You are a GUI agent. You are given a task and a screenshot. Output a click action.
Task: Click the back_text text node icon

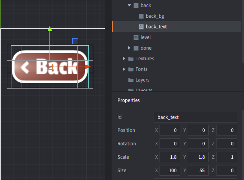[x=141, y=27]
